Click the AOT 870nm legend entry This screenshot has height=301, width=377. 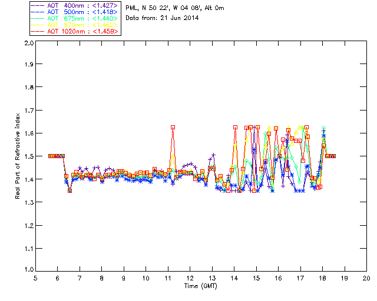pos(75,25)
